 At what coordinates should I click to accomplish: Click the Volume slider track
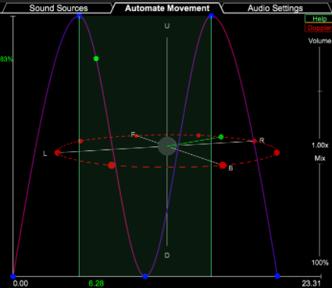pyautogui.click(x=320, y=92)
